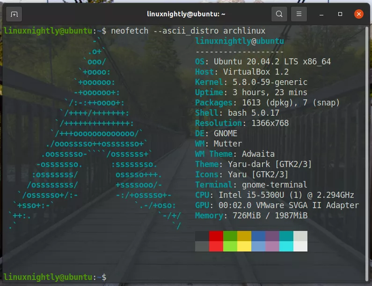
Task: Click the terminal search icon
Action: coord(279,14)
